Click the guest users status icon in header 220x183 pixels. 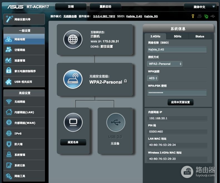click(199, 16)
